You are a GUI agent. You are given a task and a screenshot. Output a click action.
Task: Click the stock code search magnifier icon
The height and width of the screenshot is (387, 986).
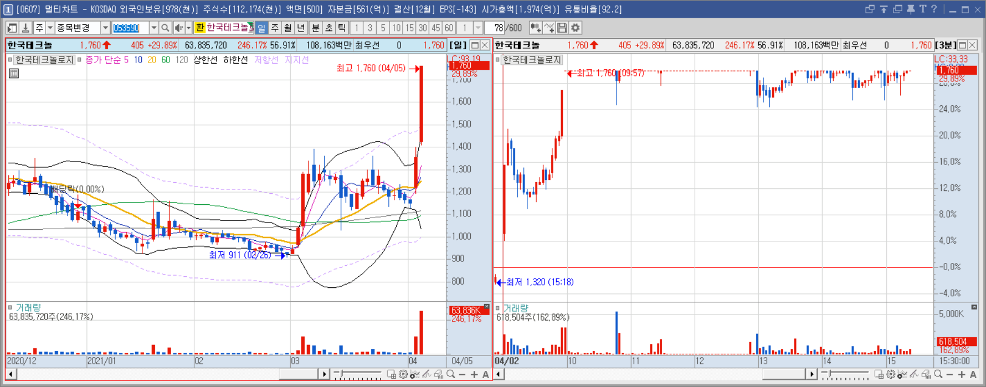pyautogui.click(x=165, y=28)
